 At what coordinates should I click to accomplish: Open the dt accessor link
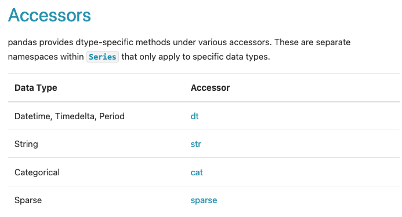[x=194, y=116]
